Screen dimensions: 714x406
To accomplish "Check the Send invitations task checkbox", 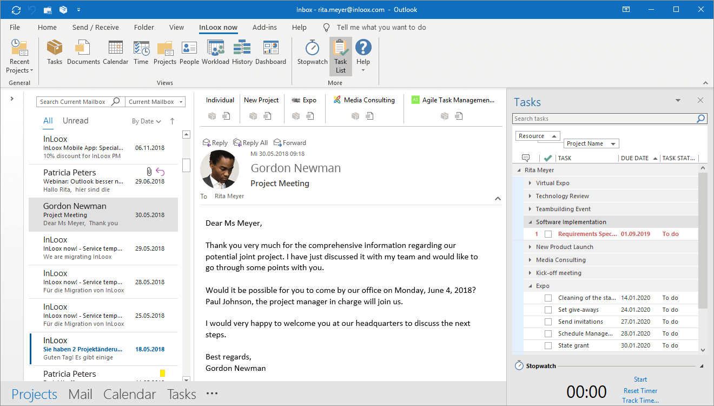I will click(548, 322).
